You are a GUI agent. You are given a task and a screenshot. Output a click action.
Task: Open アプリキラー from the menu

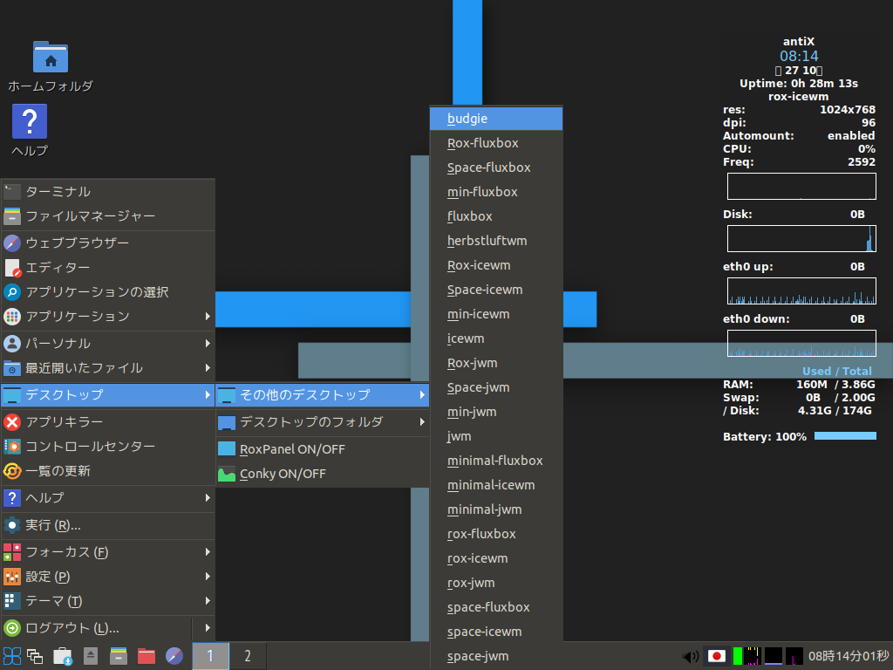point(108,421)
